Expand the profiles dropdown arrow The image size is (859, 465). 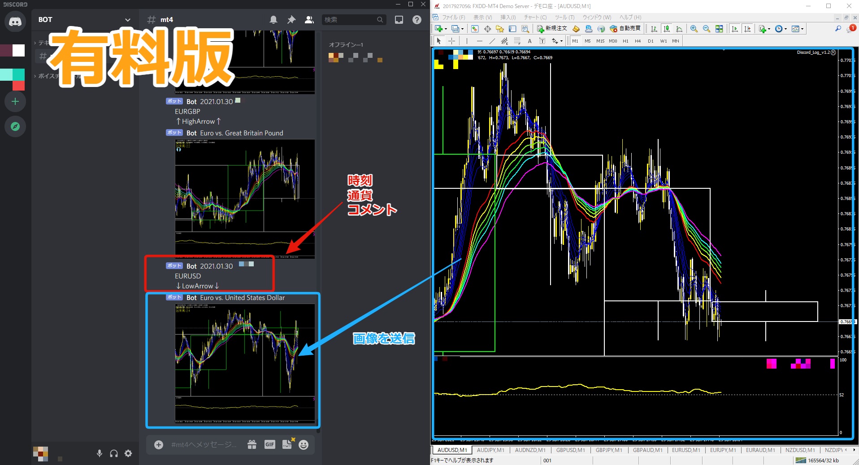coord(462,29)
